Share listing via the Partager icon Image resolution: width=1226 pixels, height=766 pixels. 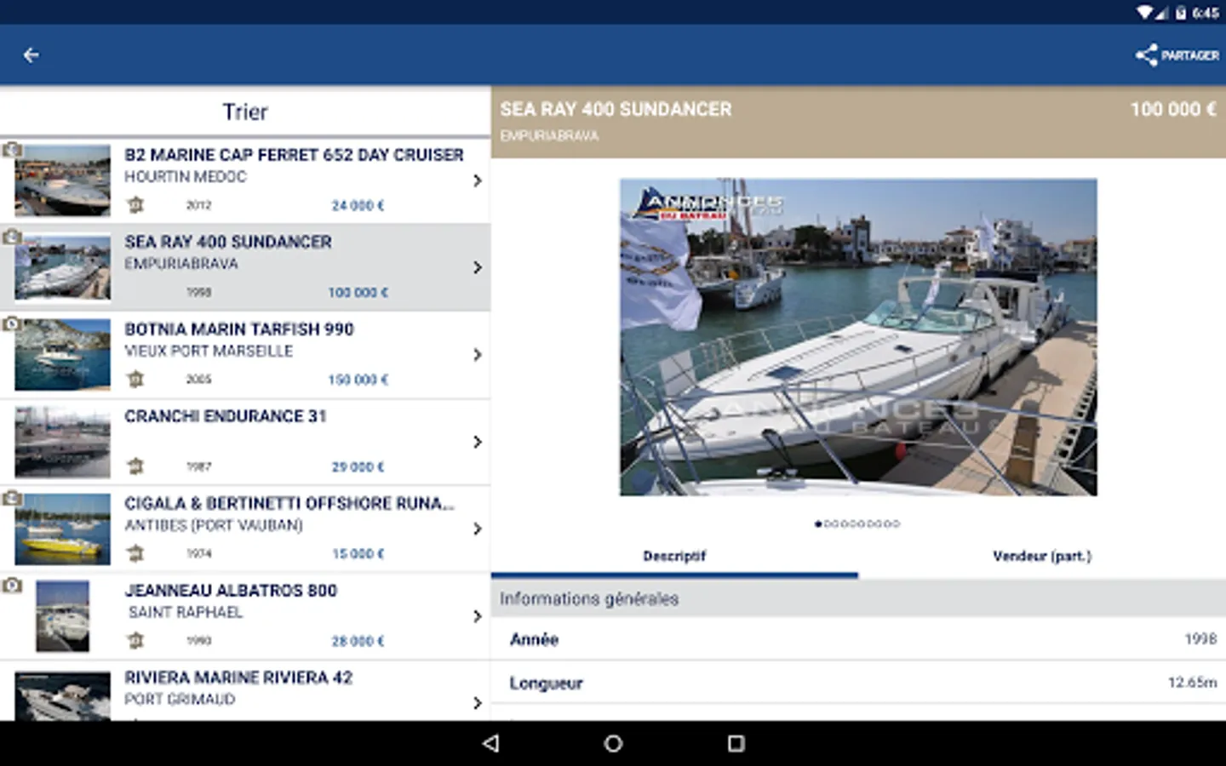(x=1177, y=55)
